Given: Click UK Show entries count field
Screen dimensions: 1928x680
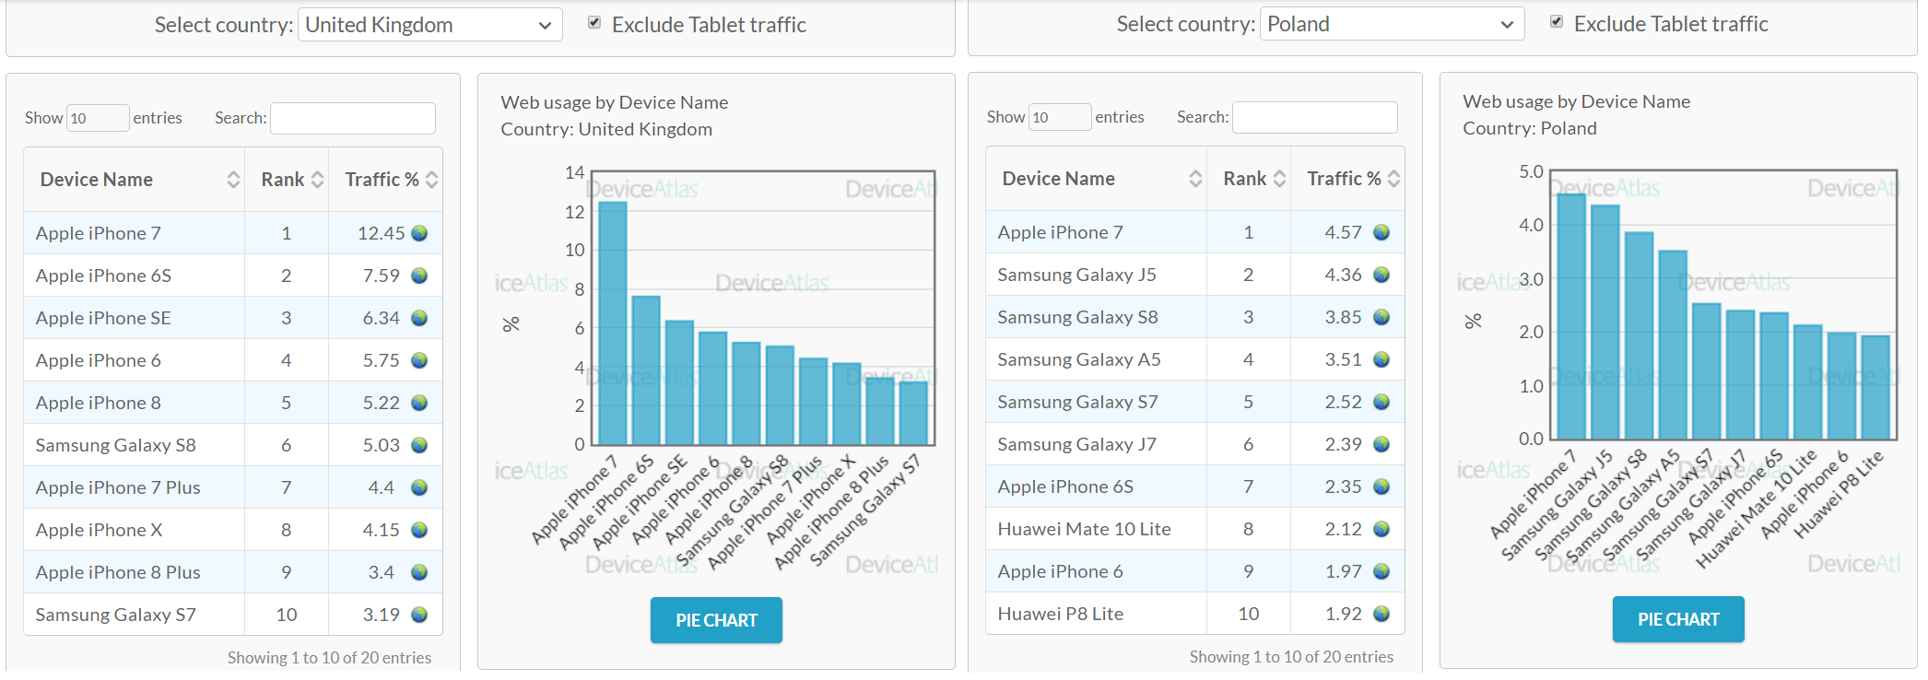Looking at the screenshot, I should tap(97, 118).
